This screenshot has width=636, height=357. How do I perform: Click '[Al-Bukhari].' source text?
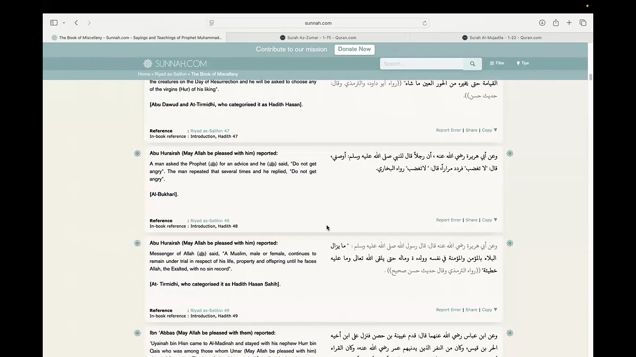point(164,194)
